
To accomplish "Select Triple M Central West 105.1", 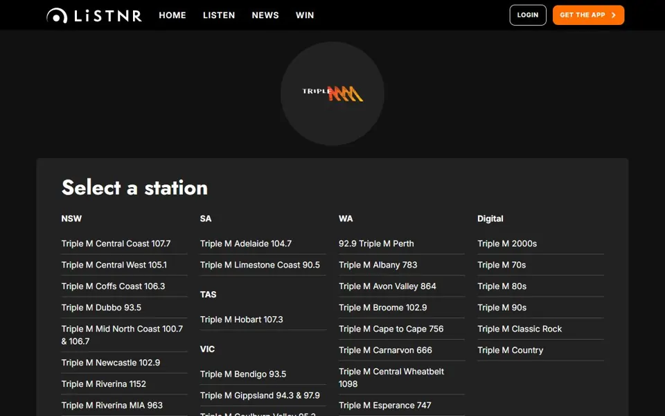I will 114,265.
